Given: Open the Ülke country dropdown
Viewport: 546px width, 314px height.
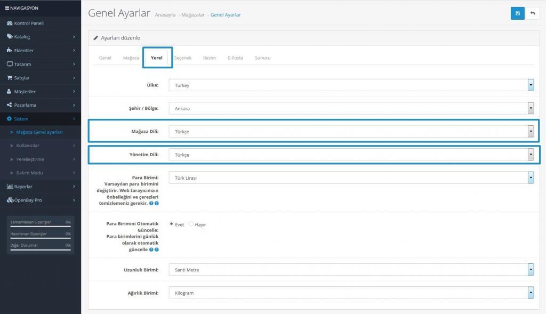Looking at the screenshot, I should tap(351, 85).
